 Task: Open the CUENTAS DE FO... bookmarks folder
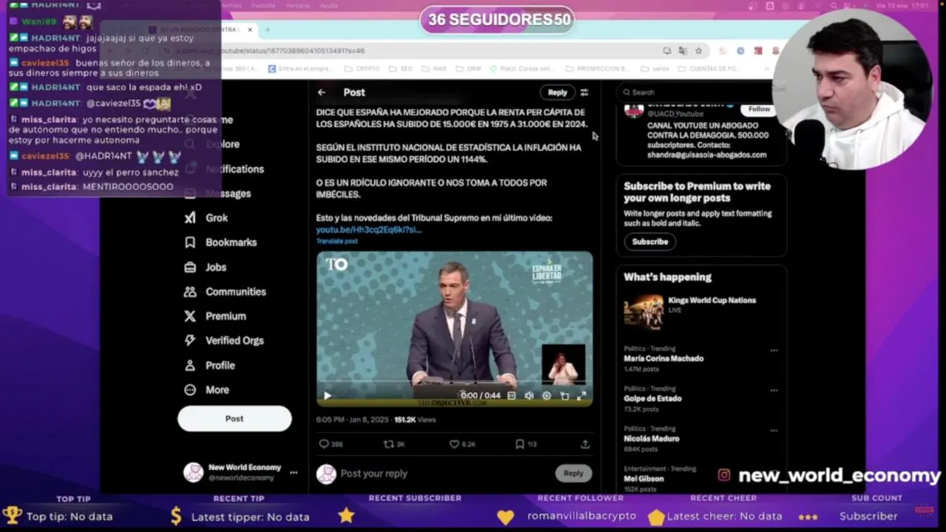(x=708, y=69)
